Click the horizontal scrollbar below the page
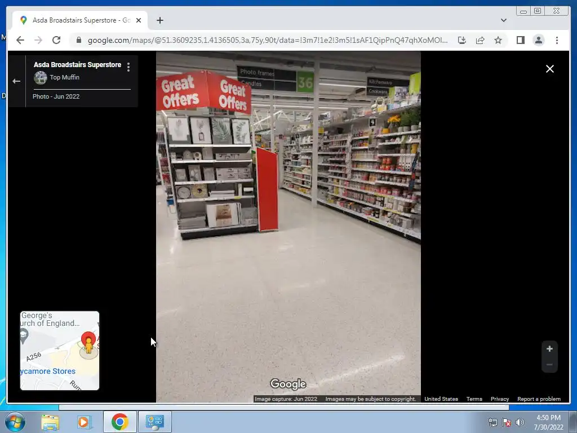Image resolution: width=577 pixels, height=433 pixels. point(284,407)
